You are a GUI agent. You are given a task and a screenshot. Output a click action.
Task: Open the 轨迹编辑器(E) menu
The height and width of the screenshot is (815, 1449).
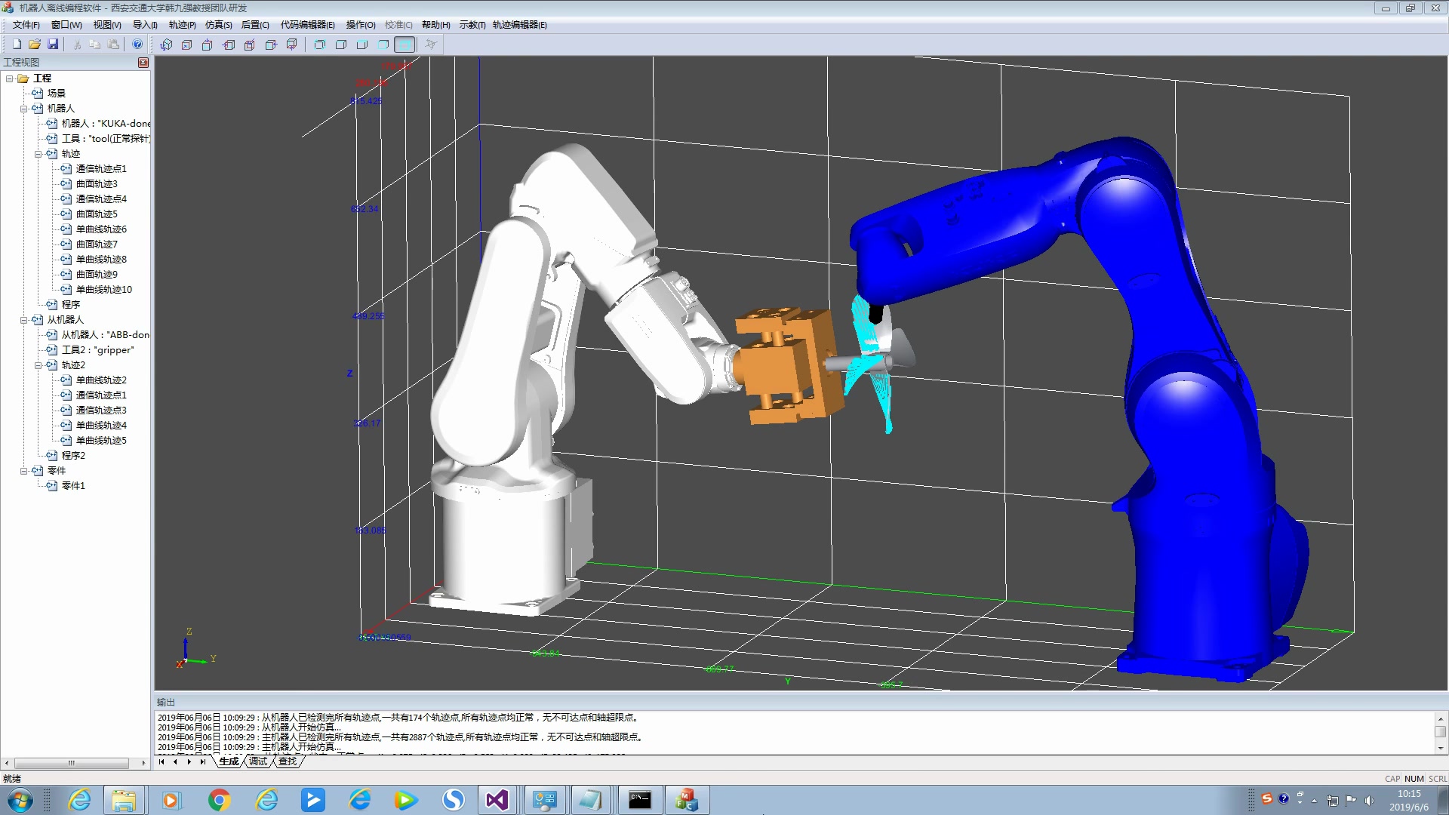(519, 25)
